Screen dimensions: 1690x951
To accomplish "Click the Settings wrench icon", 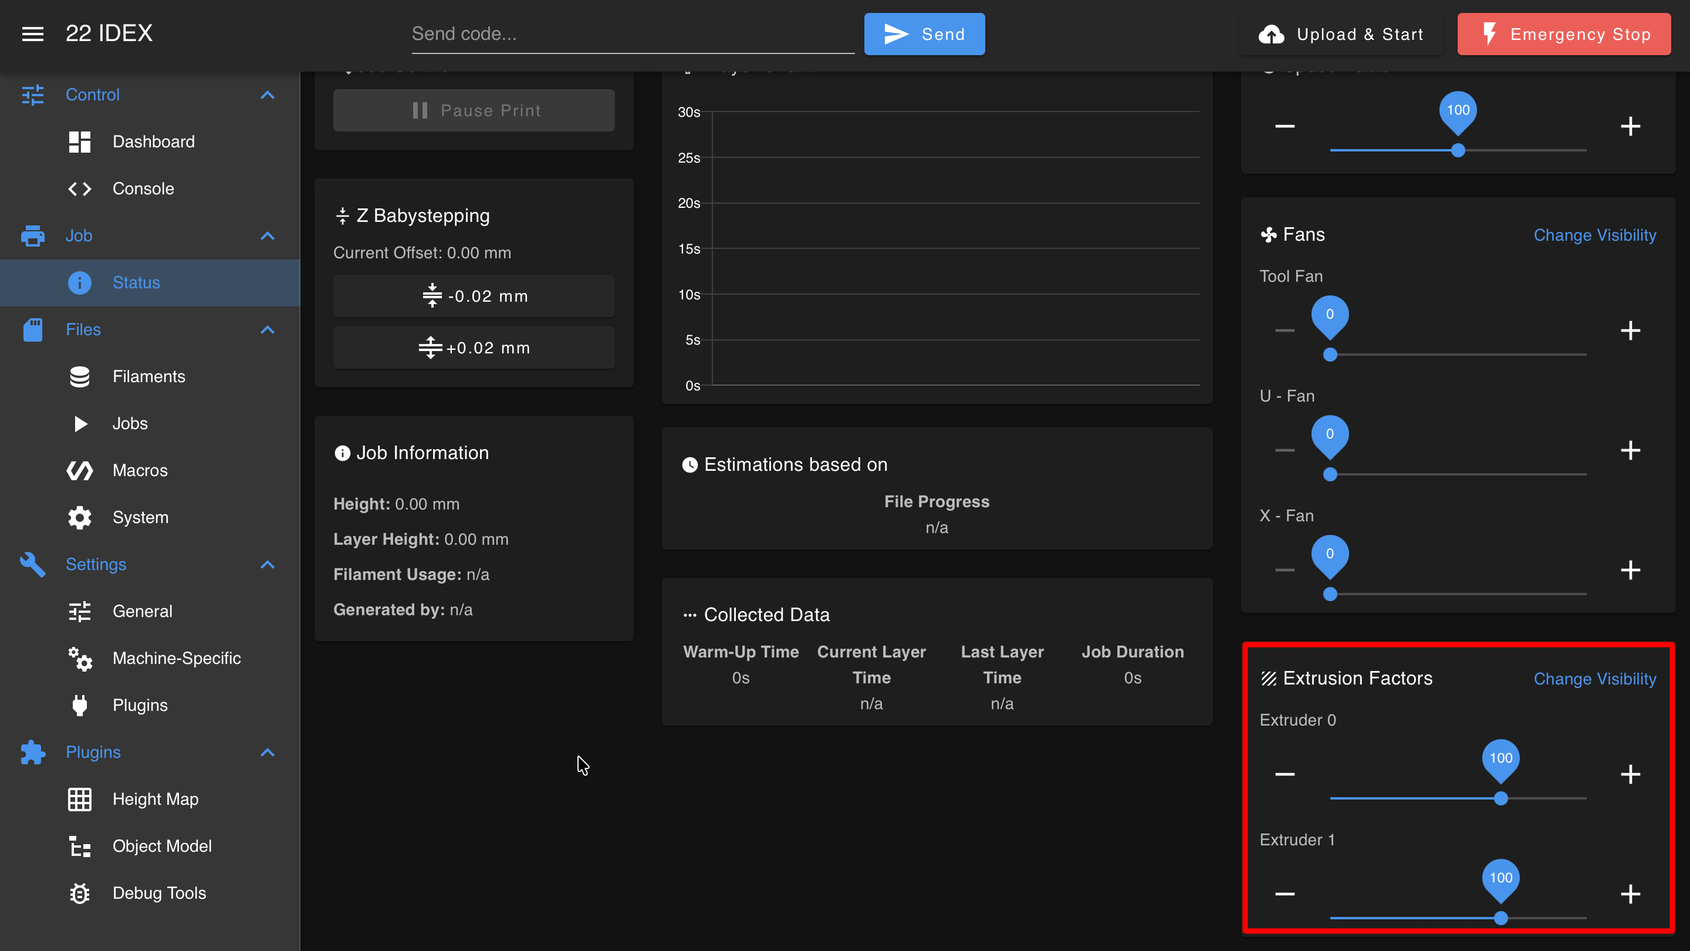I will coord(33,564).
